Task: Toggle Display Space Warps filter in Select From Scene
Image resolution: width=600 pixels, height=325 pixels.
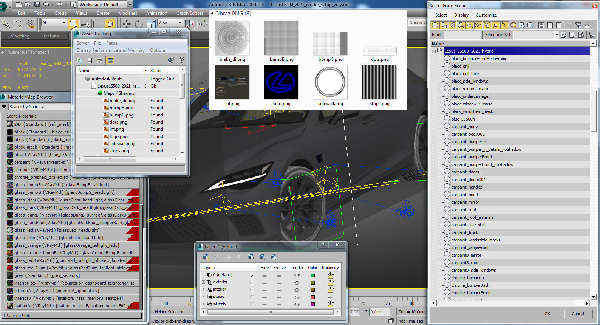Action: [x=478, y=25]
